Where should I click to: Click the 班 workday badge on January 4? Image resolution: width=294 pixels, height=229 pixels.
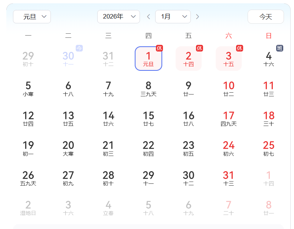(280, 48)
